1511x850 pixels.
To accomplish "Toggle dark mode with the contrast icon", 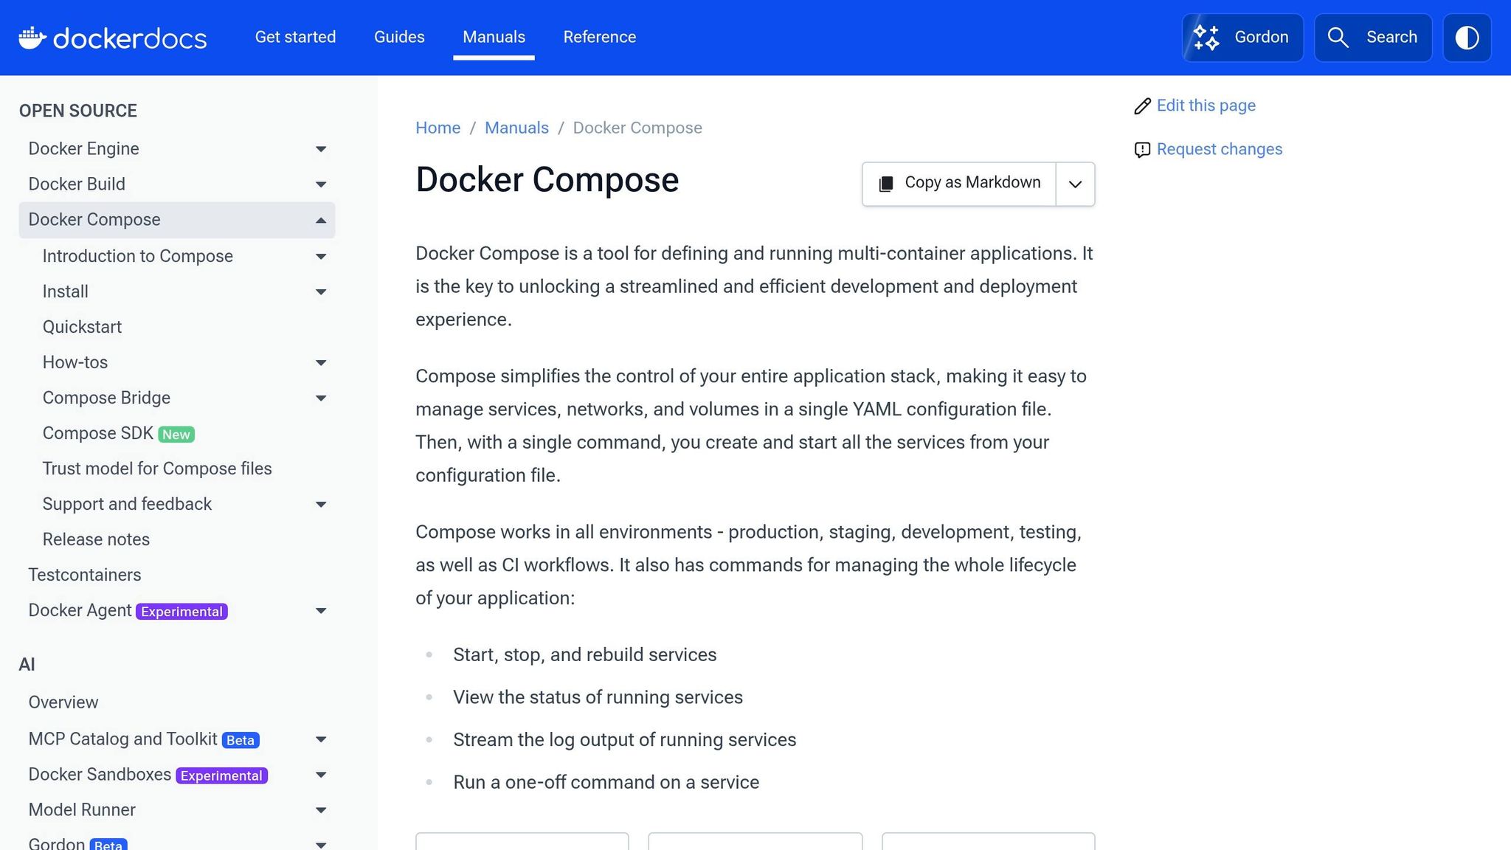I will point(1467,37).
